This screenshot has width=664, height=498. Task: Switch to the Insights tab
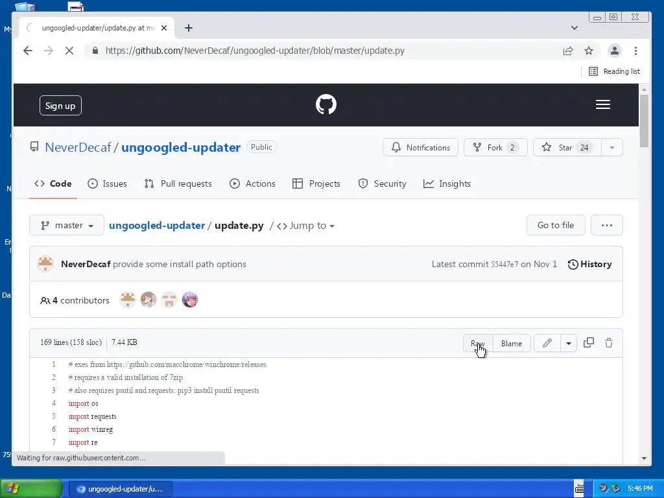pos(447,184)
